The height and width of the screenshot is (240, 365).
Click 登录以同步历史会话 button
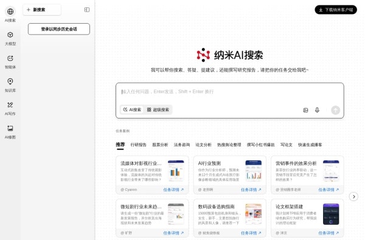[x=59, y=29]
